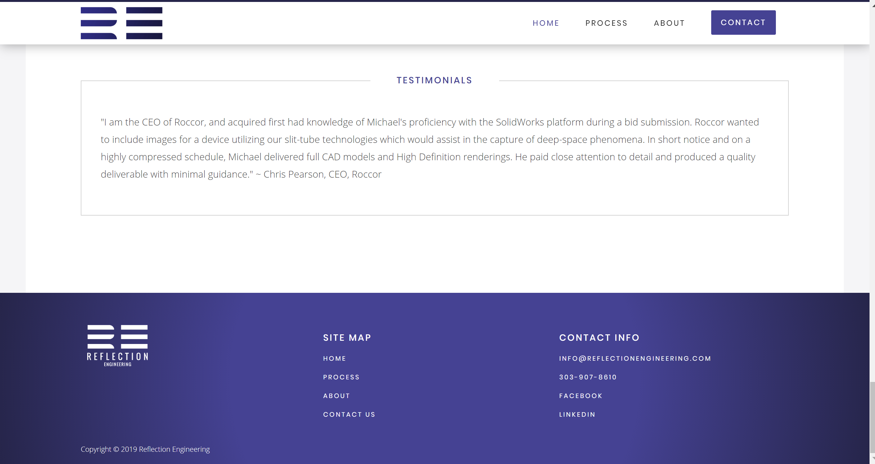
Task: Click the Reflection Engineering header logo
Action: point(121,23)
